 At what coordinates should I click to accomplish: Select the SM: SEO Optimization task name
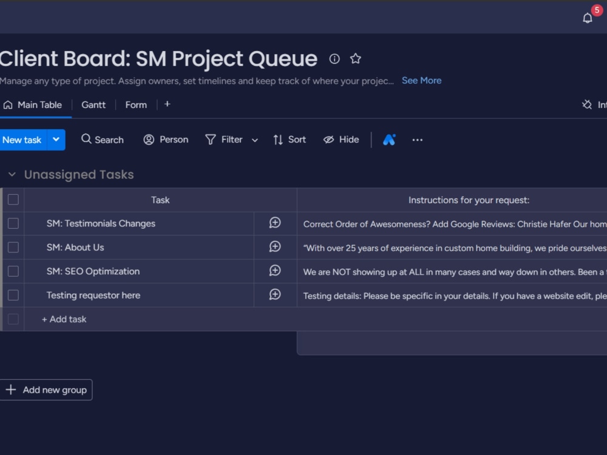[x=93, y=272]
